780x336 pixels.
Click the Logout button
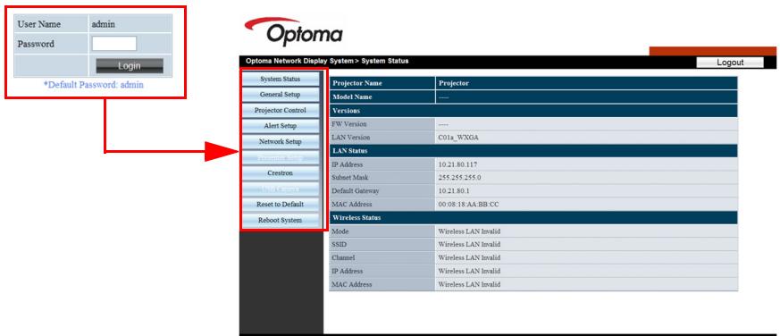[730, 63]
